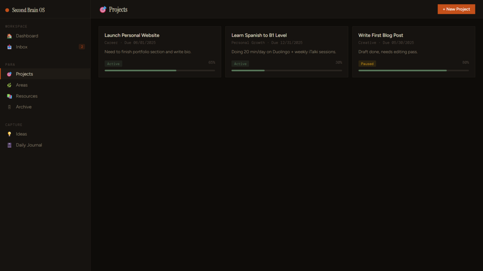Click the Active badge on Launch Personal Website
The width and height of the screenshot is (483, 271).
113,64
